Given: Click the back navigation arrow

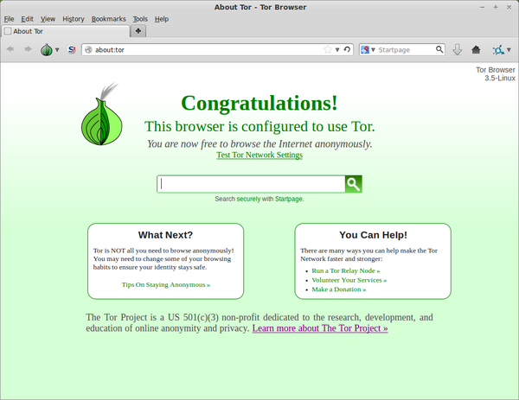Looking at the screenshot, I should pos(10,49).
